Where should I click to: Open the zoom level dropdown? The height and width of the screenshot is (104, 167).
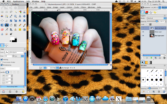coord(57,68)
